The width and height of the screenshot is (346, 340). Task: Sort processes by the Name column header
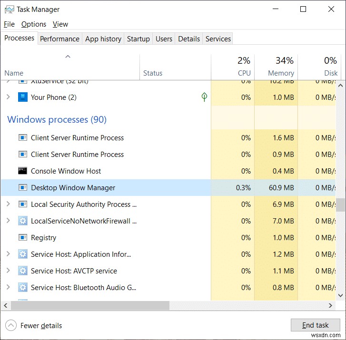[70, 67]
